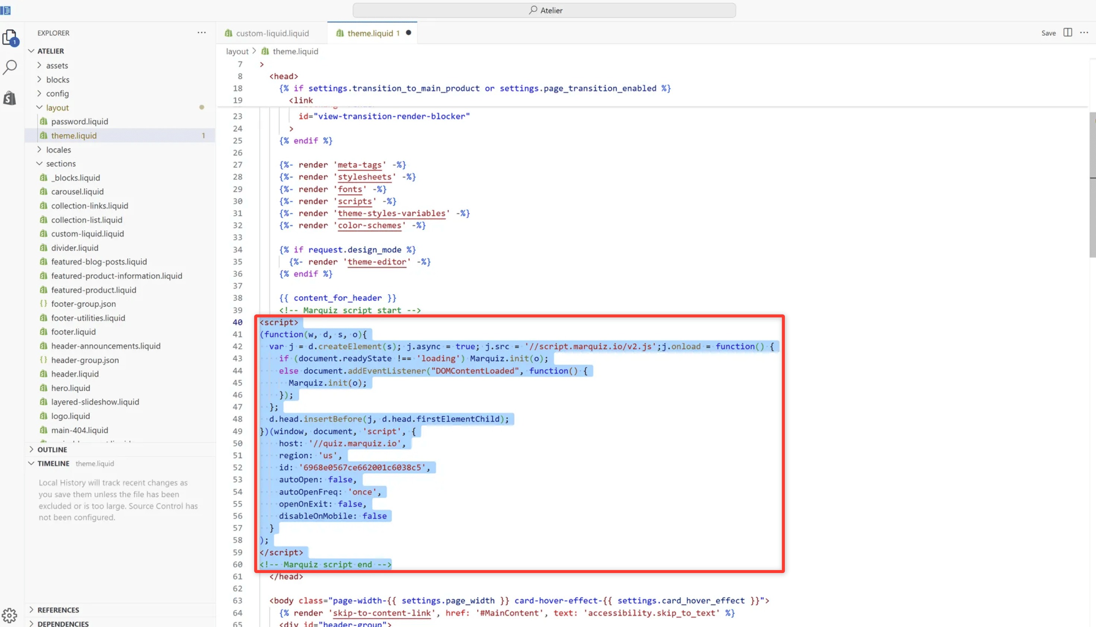This screenshot has width=1096, height=627.
Task: Open Explorer views and more actions ellipsis
Action: tap(202, 33)
